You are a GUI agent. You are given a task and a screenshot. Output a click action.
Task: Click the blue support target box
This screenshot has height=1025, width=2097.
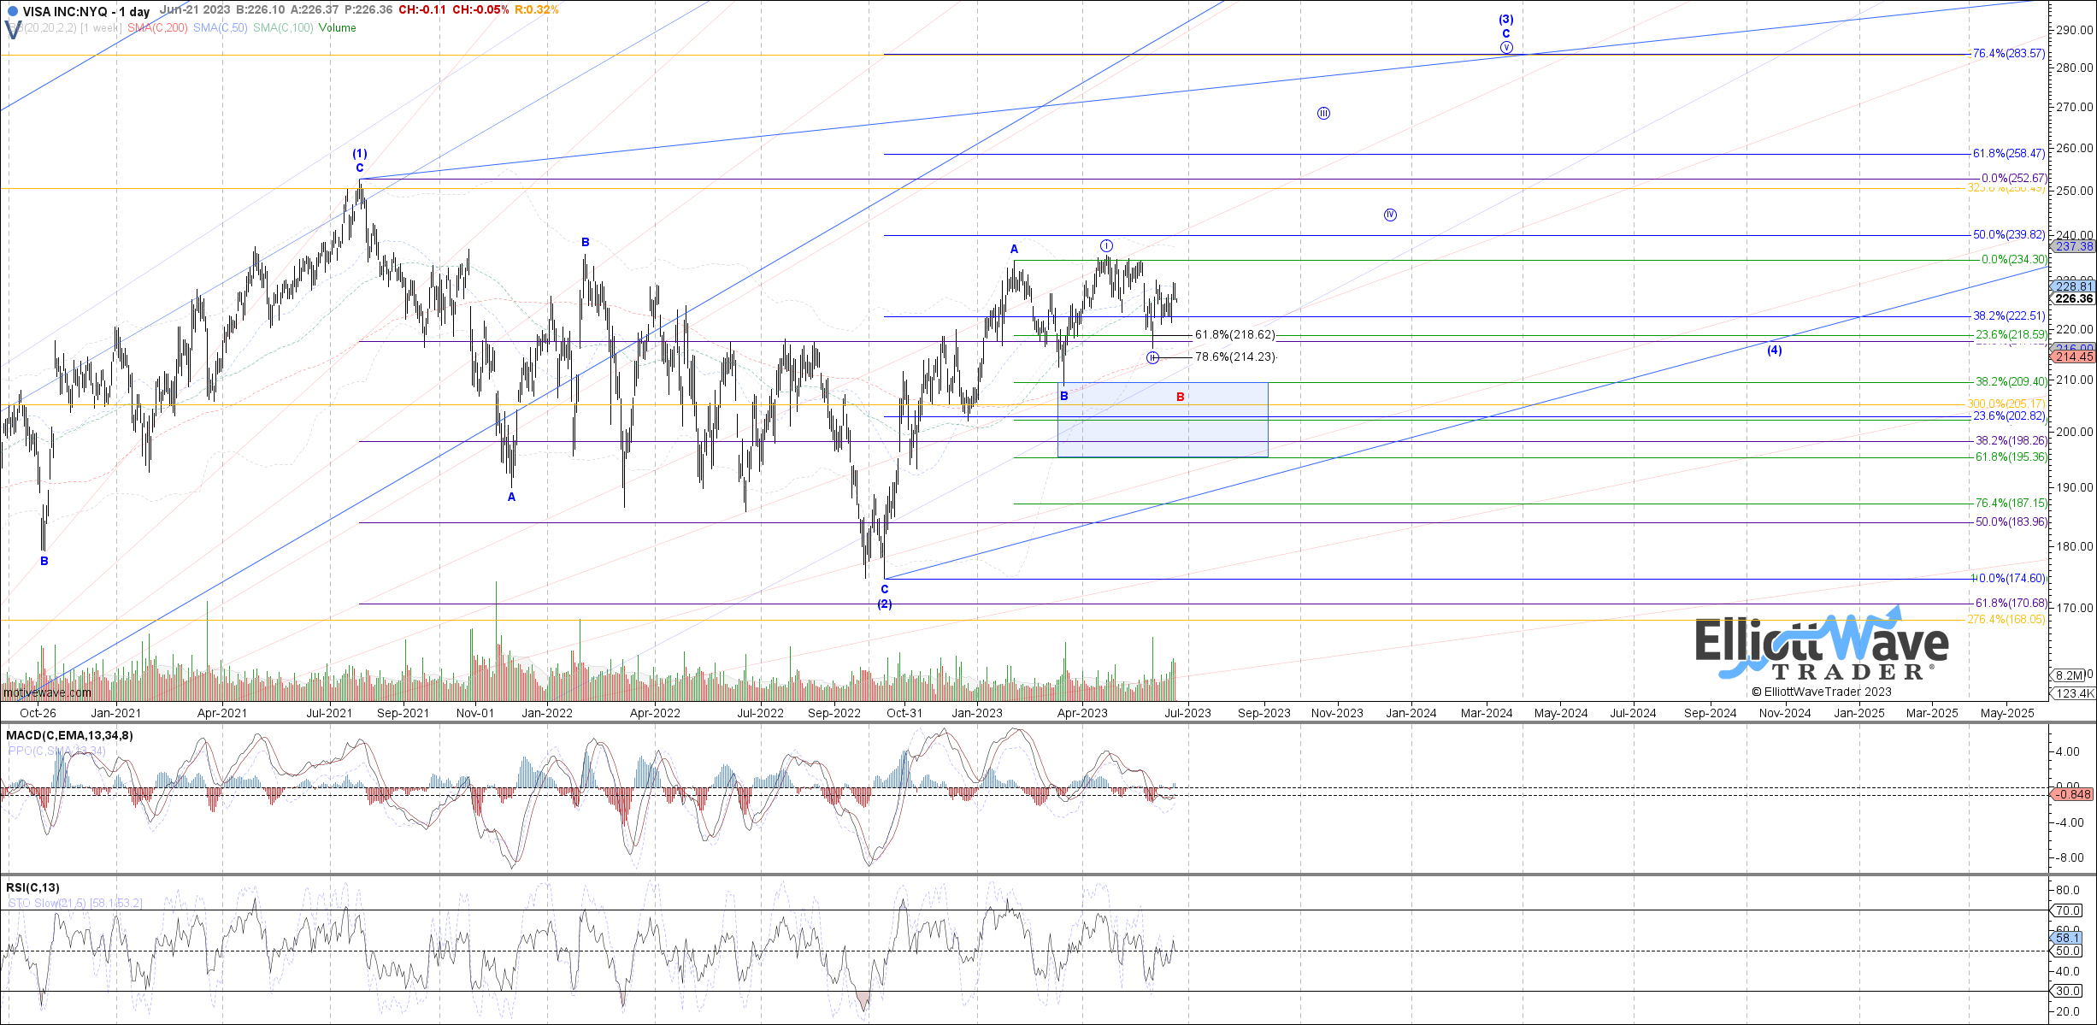click(x=1163, y=420)
